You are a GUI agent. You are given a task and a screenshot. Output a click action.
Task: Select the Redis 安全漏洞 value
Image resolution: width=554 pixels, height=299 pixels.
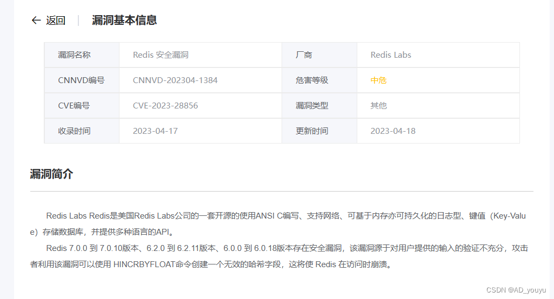coord(161,55)
